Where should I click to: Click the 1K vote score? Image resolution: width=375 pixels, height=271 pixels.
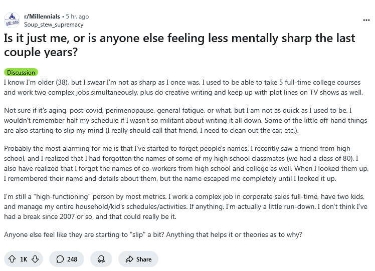(24, 259)
